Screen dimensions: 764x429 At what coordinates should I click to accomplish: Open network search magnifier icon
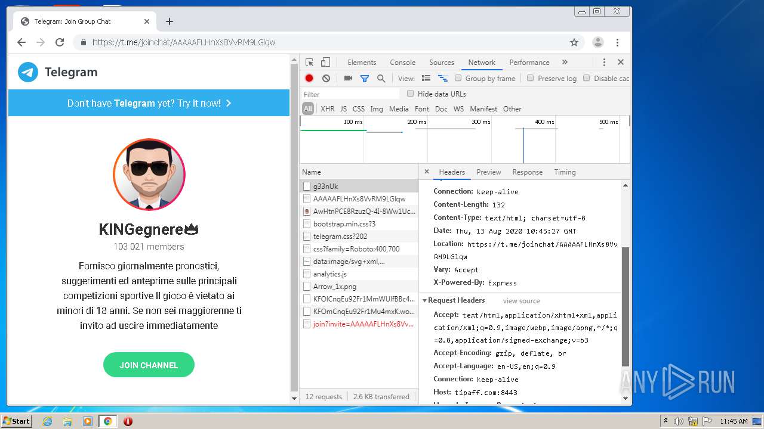tap(381, 78)
